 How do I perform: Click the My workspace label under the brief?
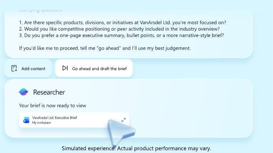click(41, 123)
